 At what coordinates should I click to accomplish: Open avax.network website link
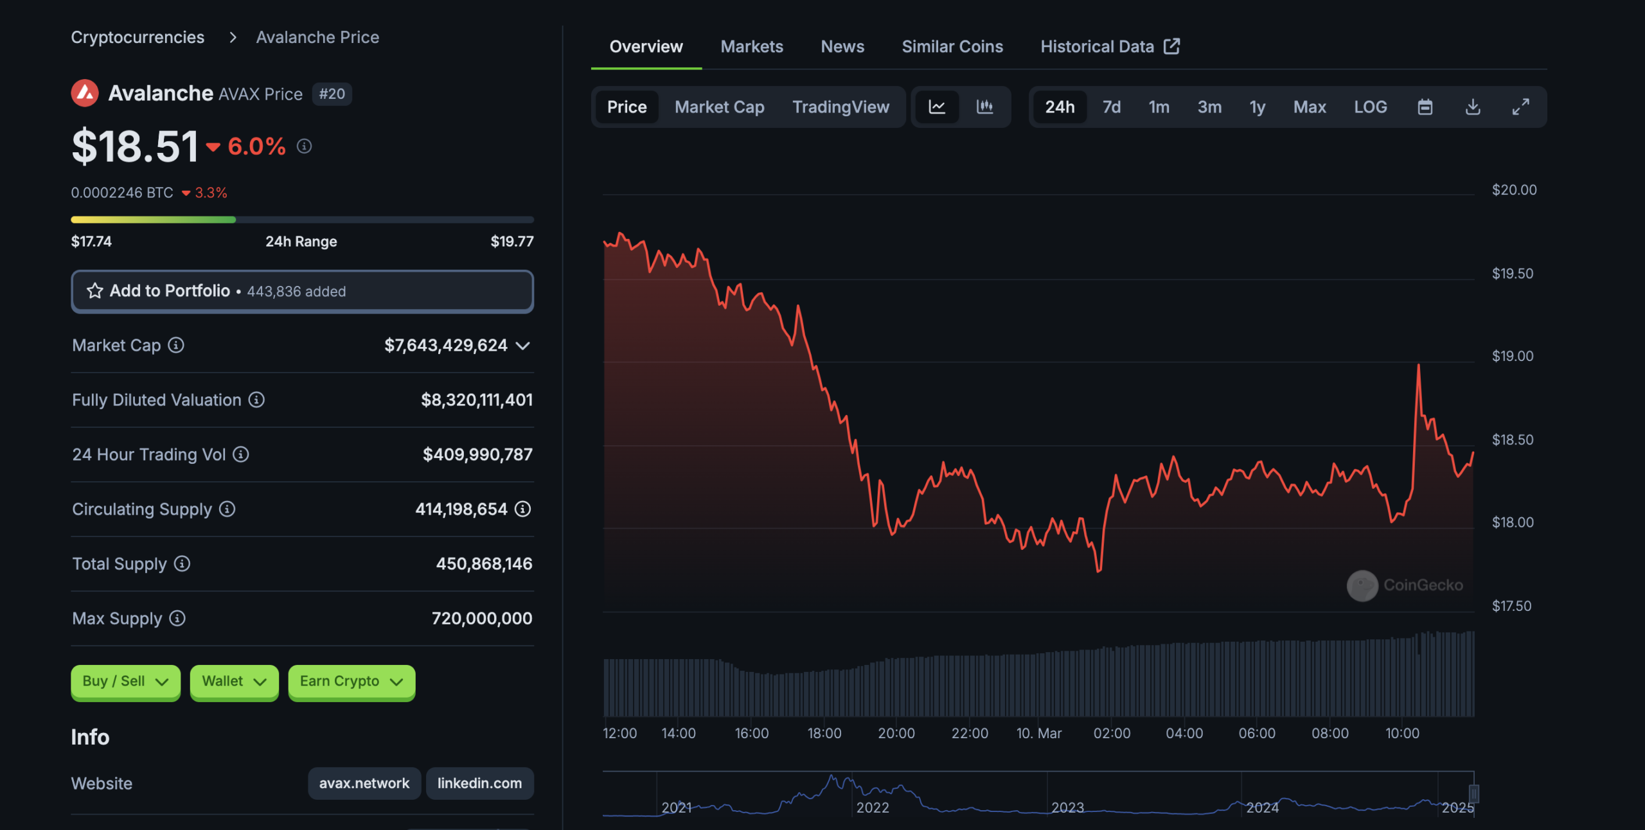364,783
